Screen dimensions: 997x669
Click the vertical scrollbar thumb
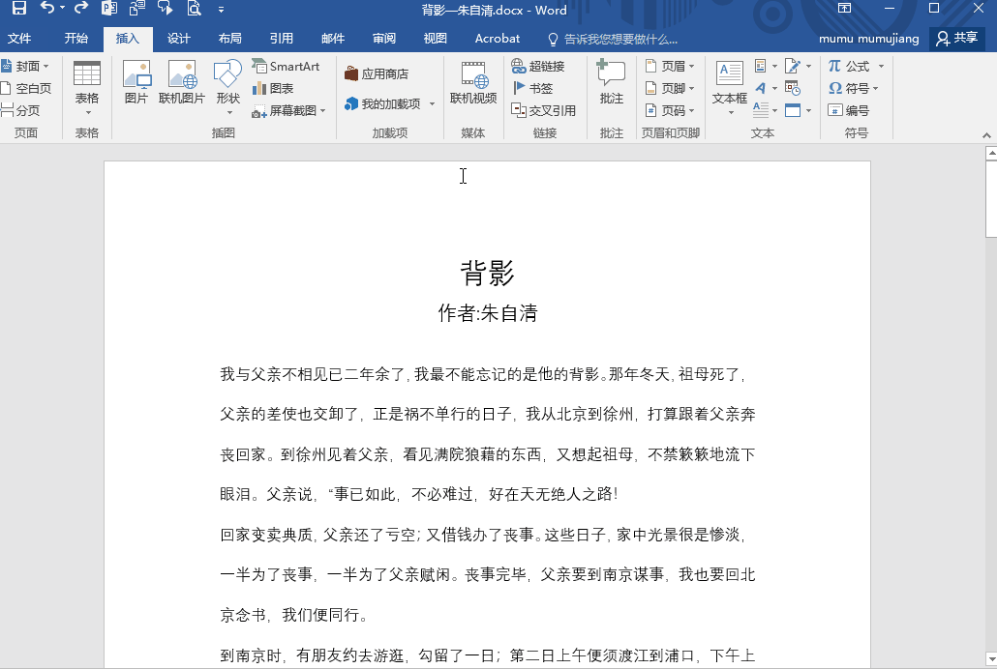tap(991, 199)
